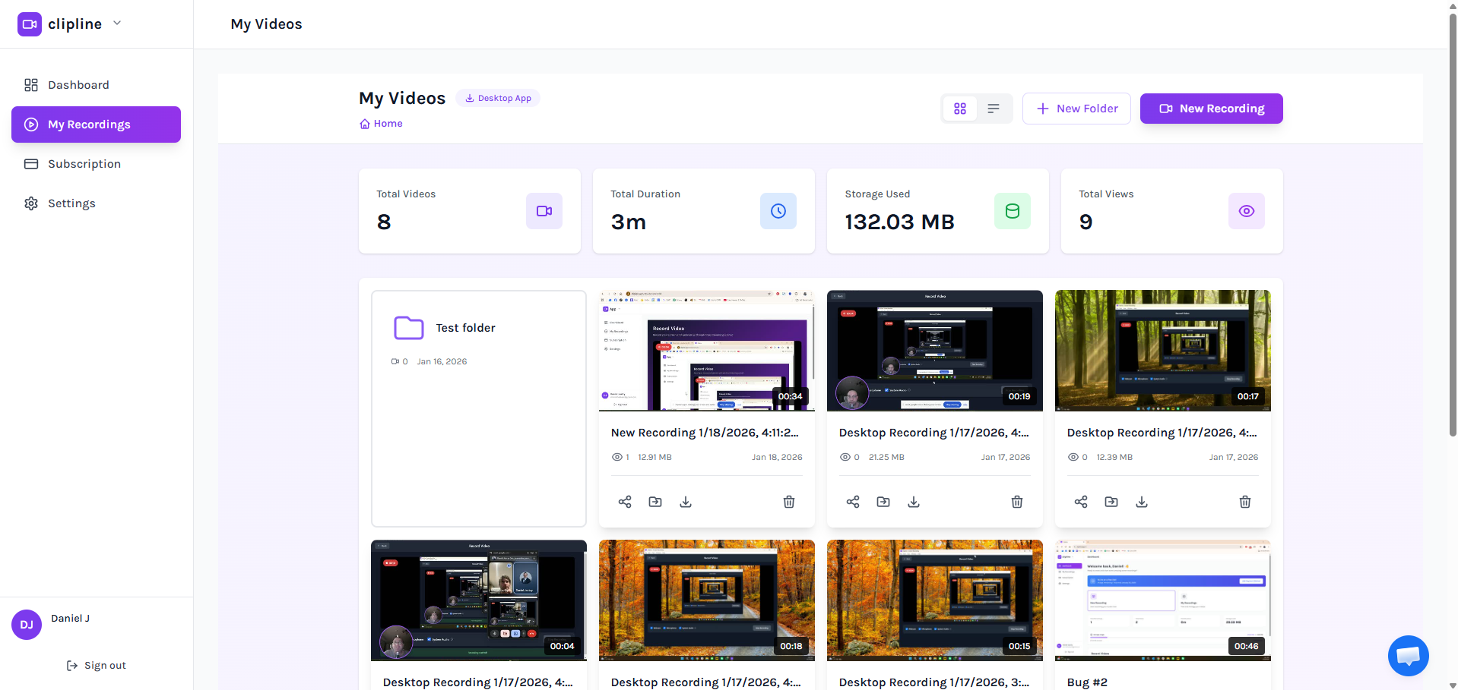
Task: Open the 00:04 Desktop Recording thumbnail
Action: 479,600
